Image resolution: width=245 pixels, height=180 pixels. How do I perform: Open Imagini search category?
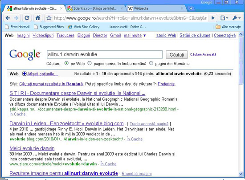(23, 36)
